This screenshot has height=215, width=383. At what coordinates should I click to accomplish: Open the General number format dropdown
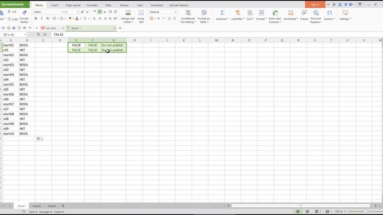pos(175,12)
